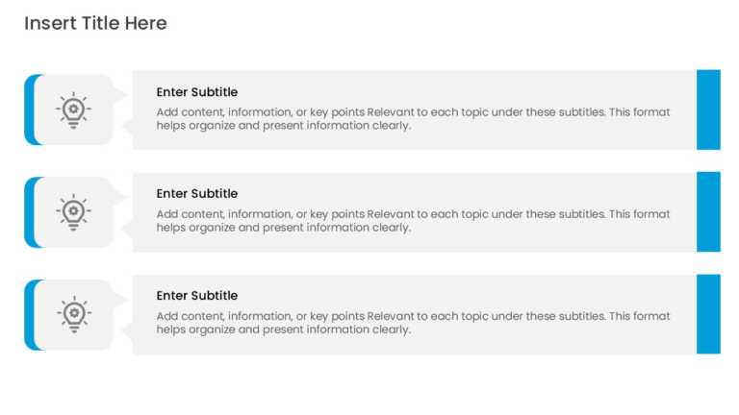This screenshot has width=739, height=415.
Task: Select the arrow pointer beside the first icon box
Action: click(119, 95)
